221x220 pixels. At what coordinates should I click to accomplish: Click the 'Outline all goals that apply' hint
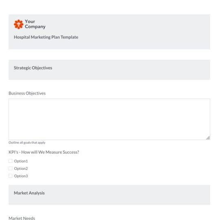pos(27,143)
